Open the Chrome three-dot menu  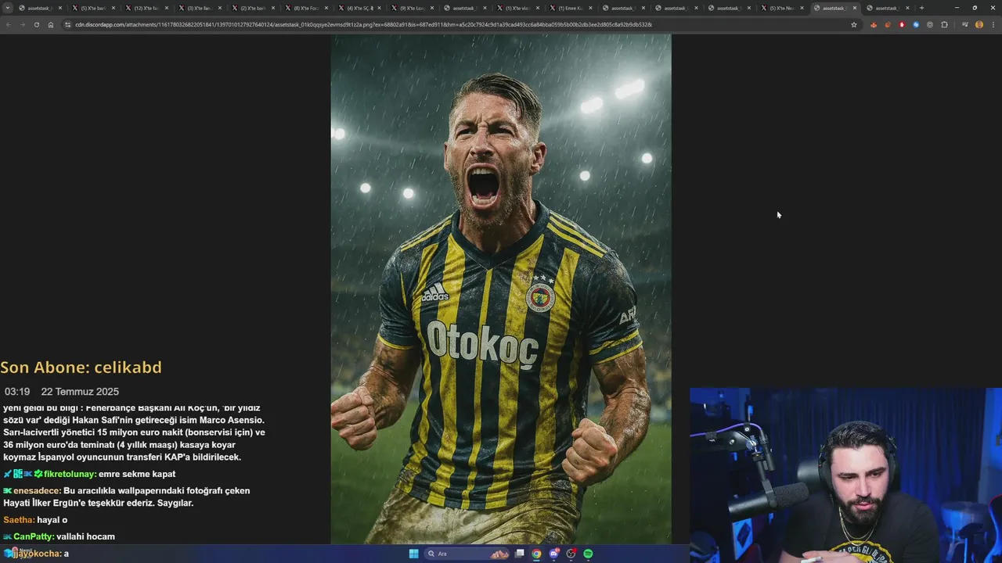point(992,24)
